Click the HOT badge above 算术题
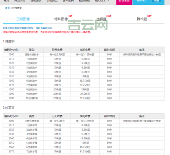The height and width of the screenshot is (155, 170). coord(149,16)
